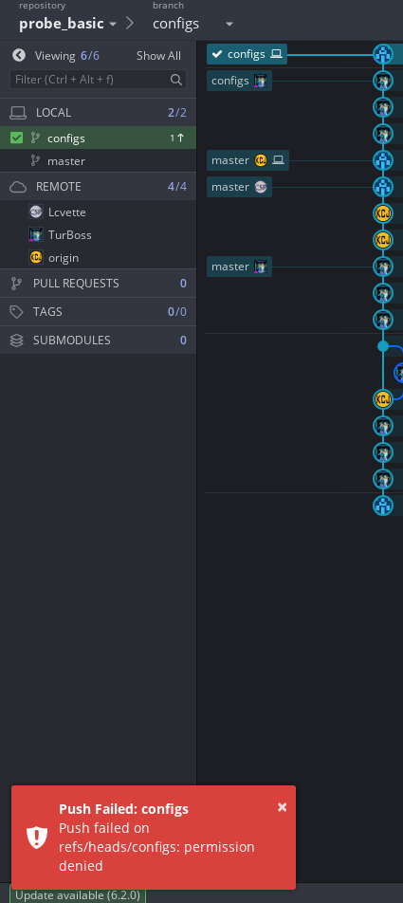Click the pull request branch icon
403x903 pixels.
(17, 284)
